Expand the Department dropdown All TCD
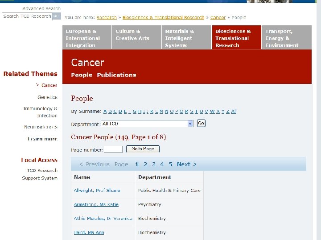 coord(147,124)
